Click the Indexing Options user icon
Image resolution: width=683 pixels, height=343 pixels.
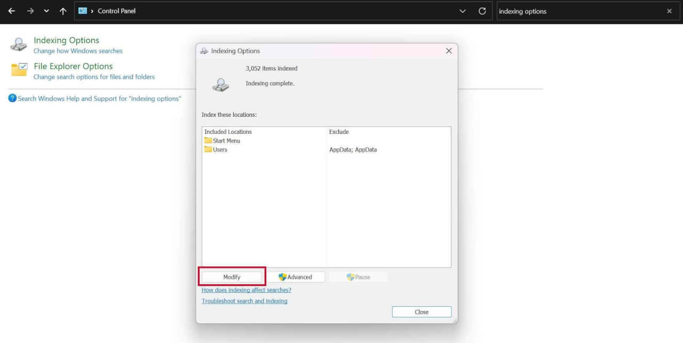point(18,44)
